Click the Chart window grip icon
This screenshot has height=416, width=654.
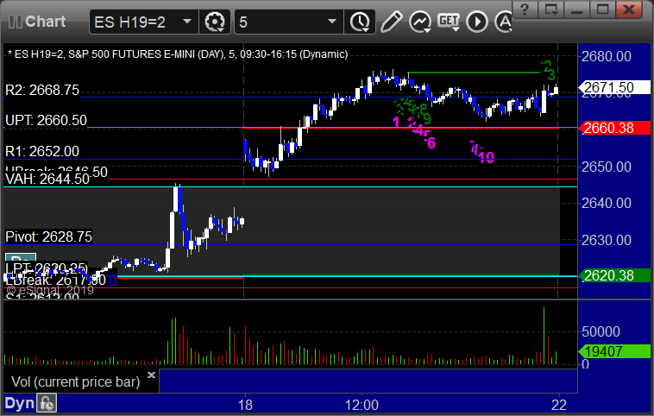(16, 22)
